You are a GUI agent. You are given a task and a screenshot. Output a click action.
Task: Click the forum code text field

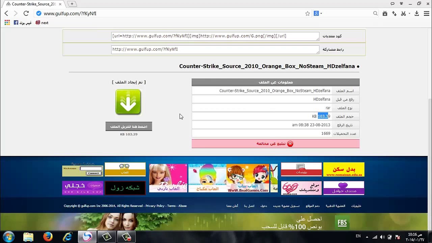(215, 36)
